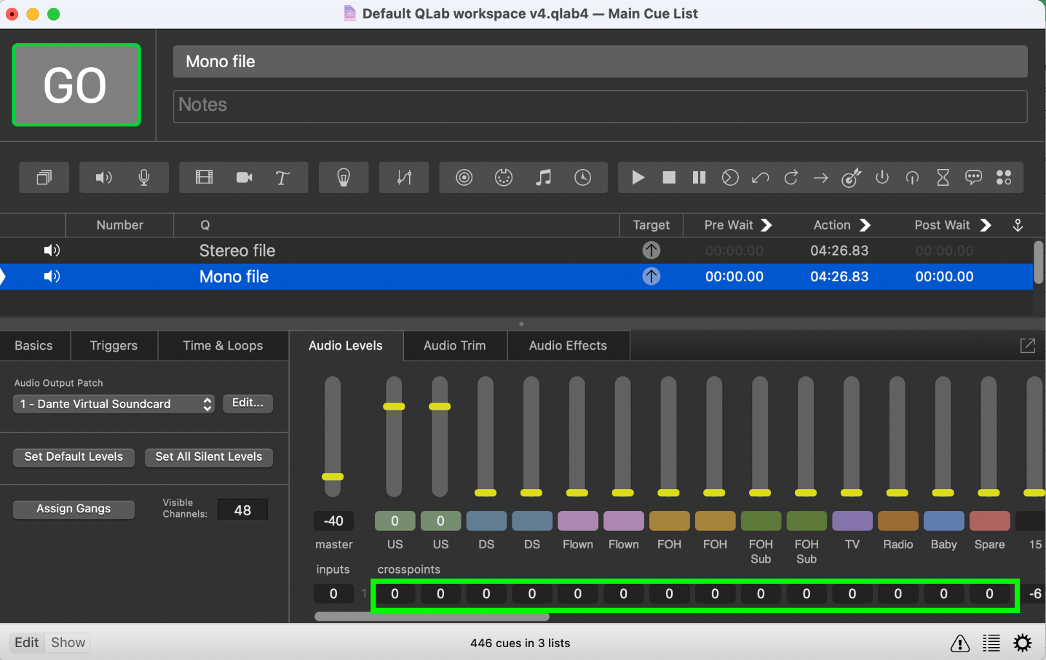The image size is (1046, 660).
Task: Click Set Default Levels
Action: pos(74,457)
